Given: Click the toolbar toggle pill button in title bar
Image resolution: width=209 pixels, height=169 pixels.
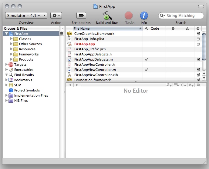Looking at the screenshot, I should [201, 6].
